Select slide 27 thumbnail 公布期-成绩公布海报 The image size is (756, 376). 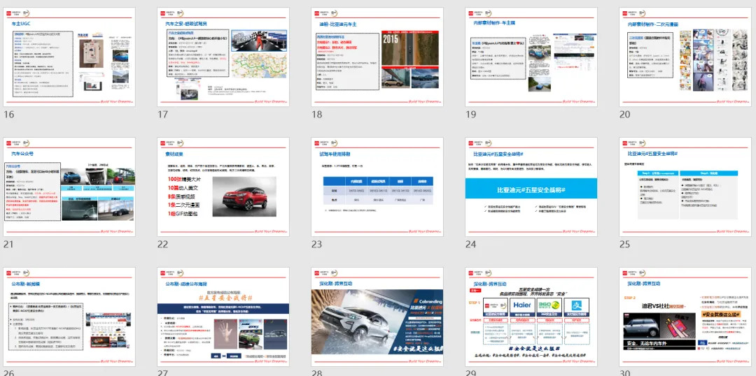click(x=223, y=317)
